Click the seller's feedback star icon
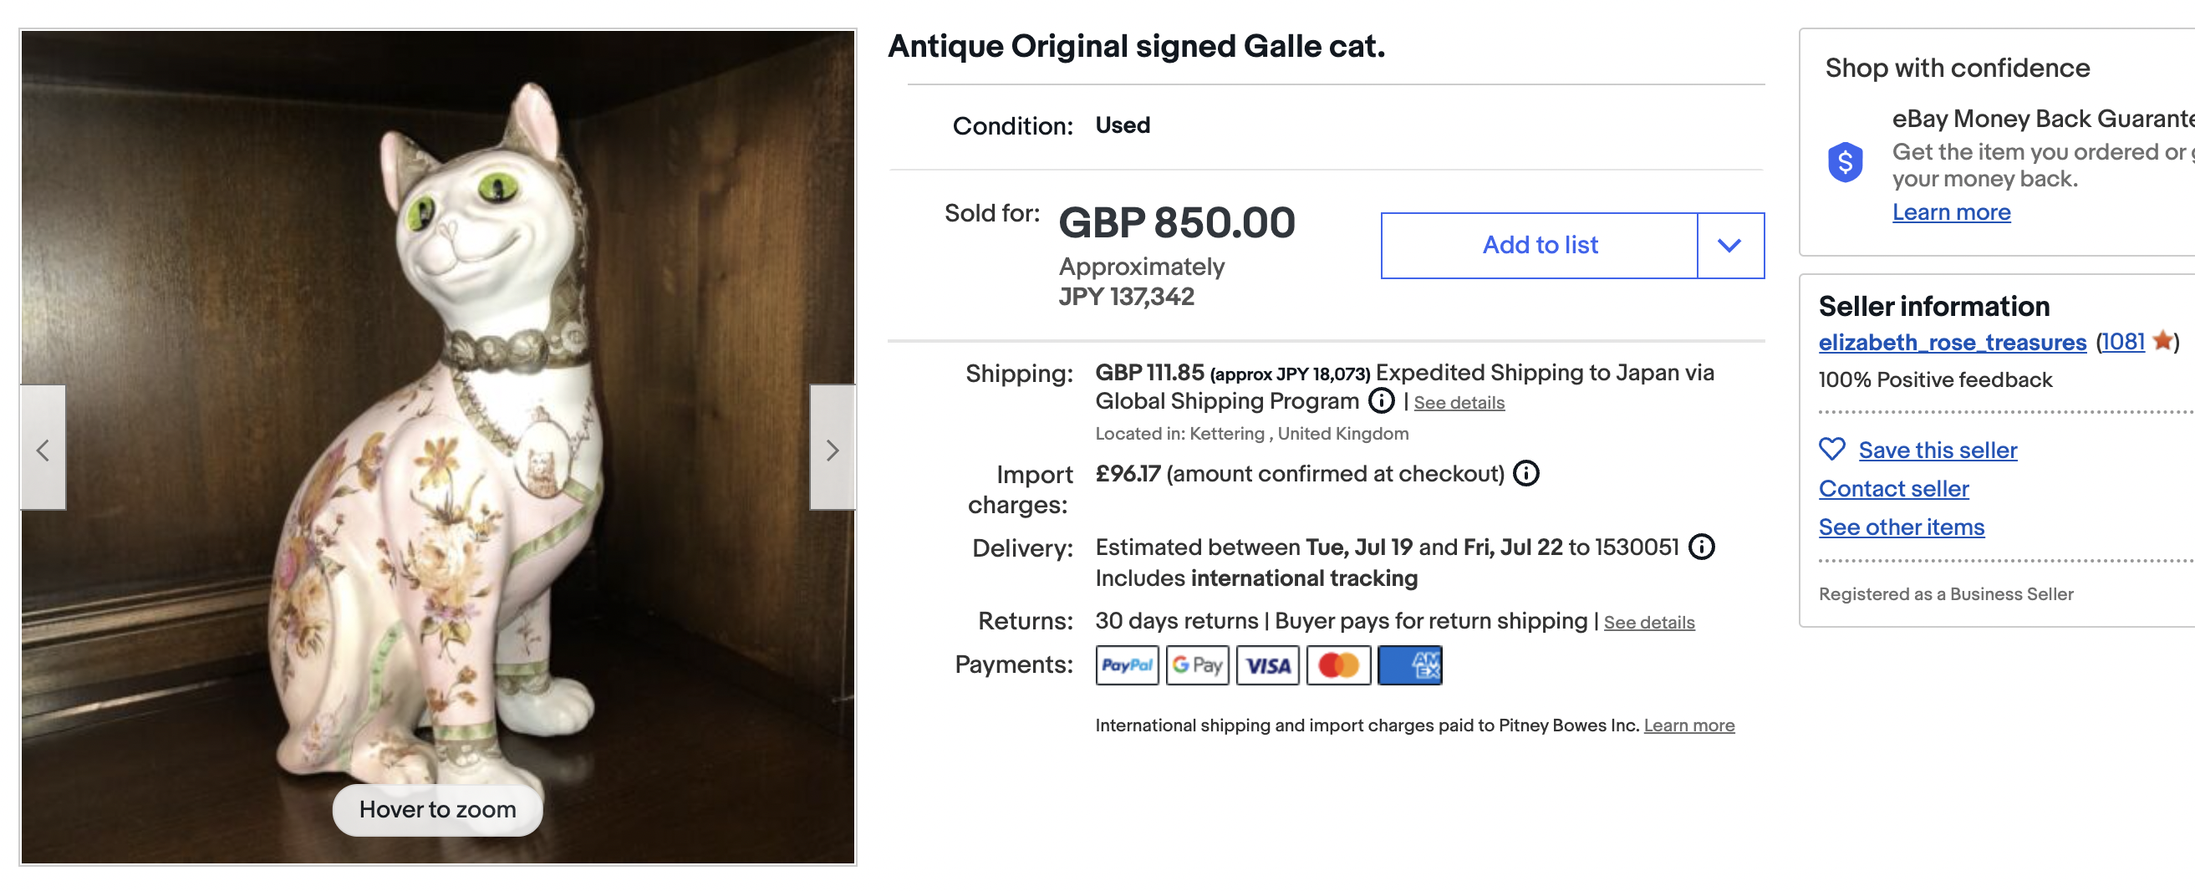The width and height of the screenshot is (2195, 891). point(2161,342)
